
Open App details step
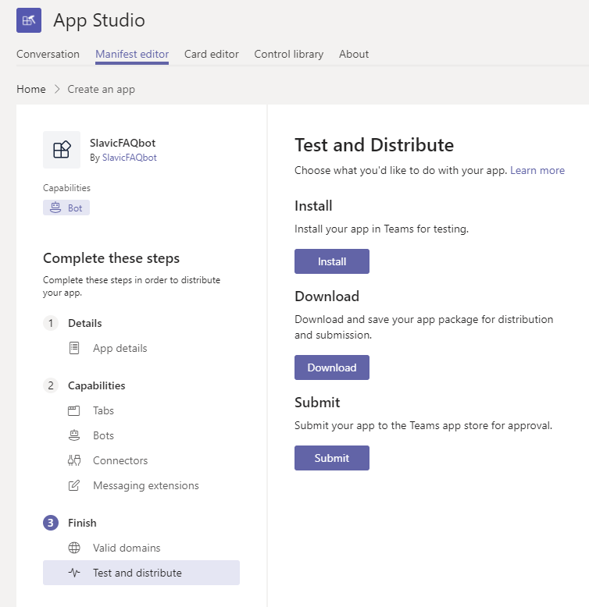[x=120, y=348]
